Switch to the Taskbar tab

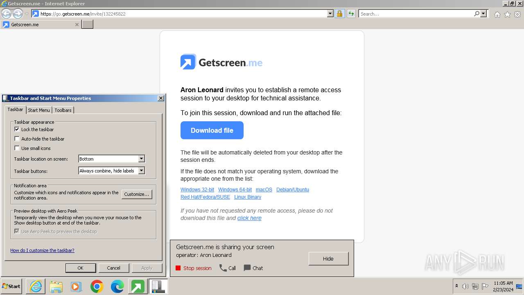click(x=15, y=109)
